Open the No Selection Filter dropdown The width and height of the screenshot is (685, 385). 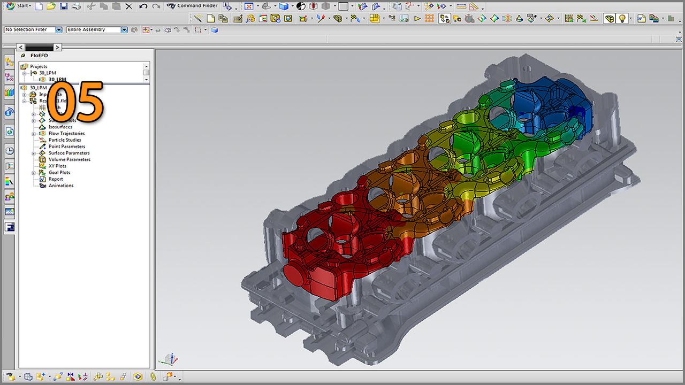point(33,30)
